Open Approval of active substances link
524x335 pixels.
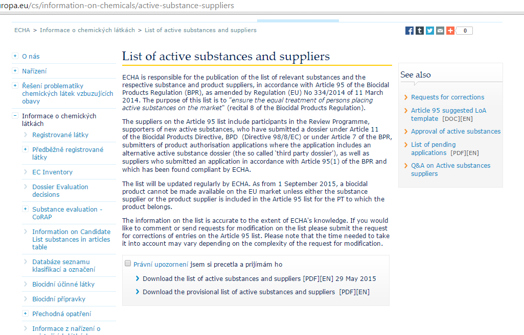click(x=456, y=132)
